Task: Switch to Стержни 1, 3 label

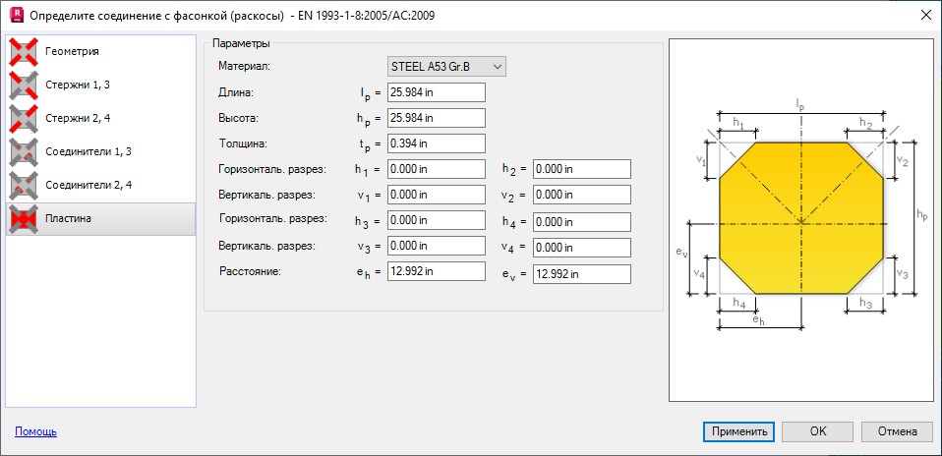Action: [x=78, y=85]
